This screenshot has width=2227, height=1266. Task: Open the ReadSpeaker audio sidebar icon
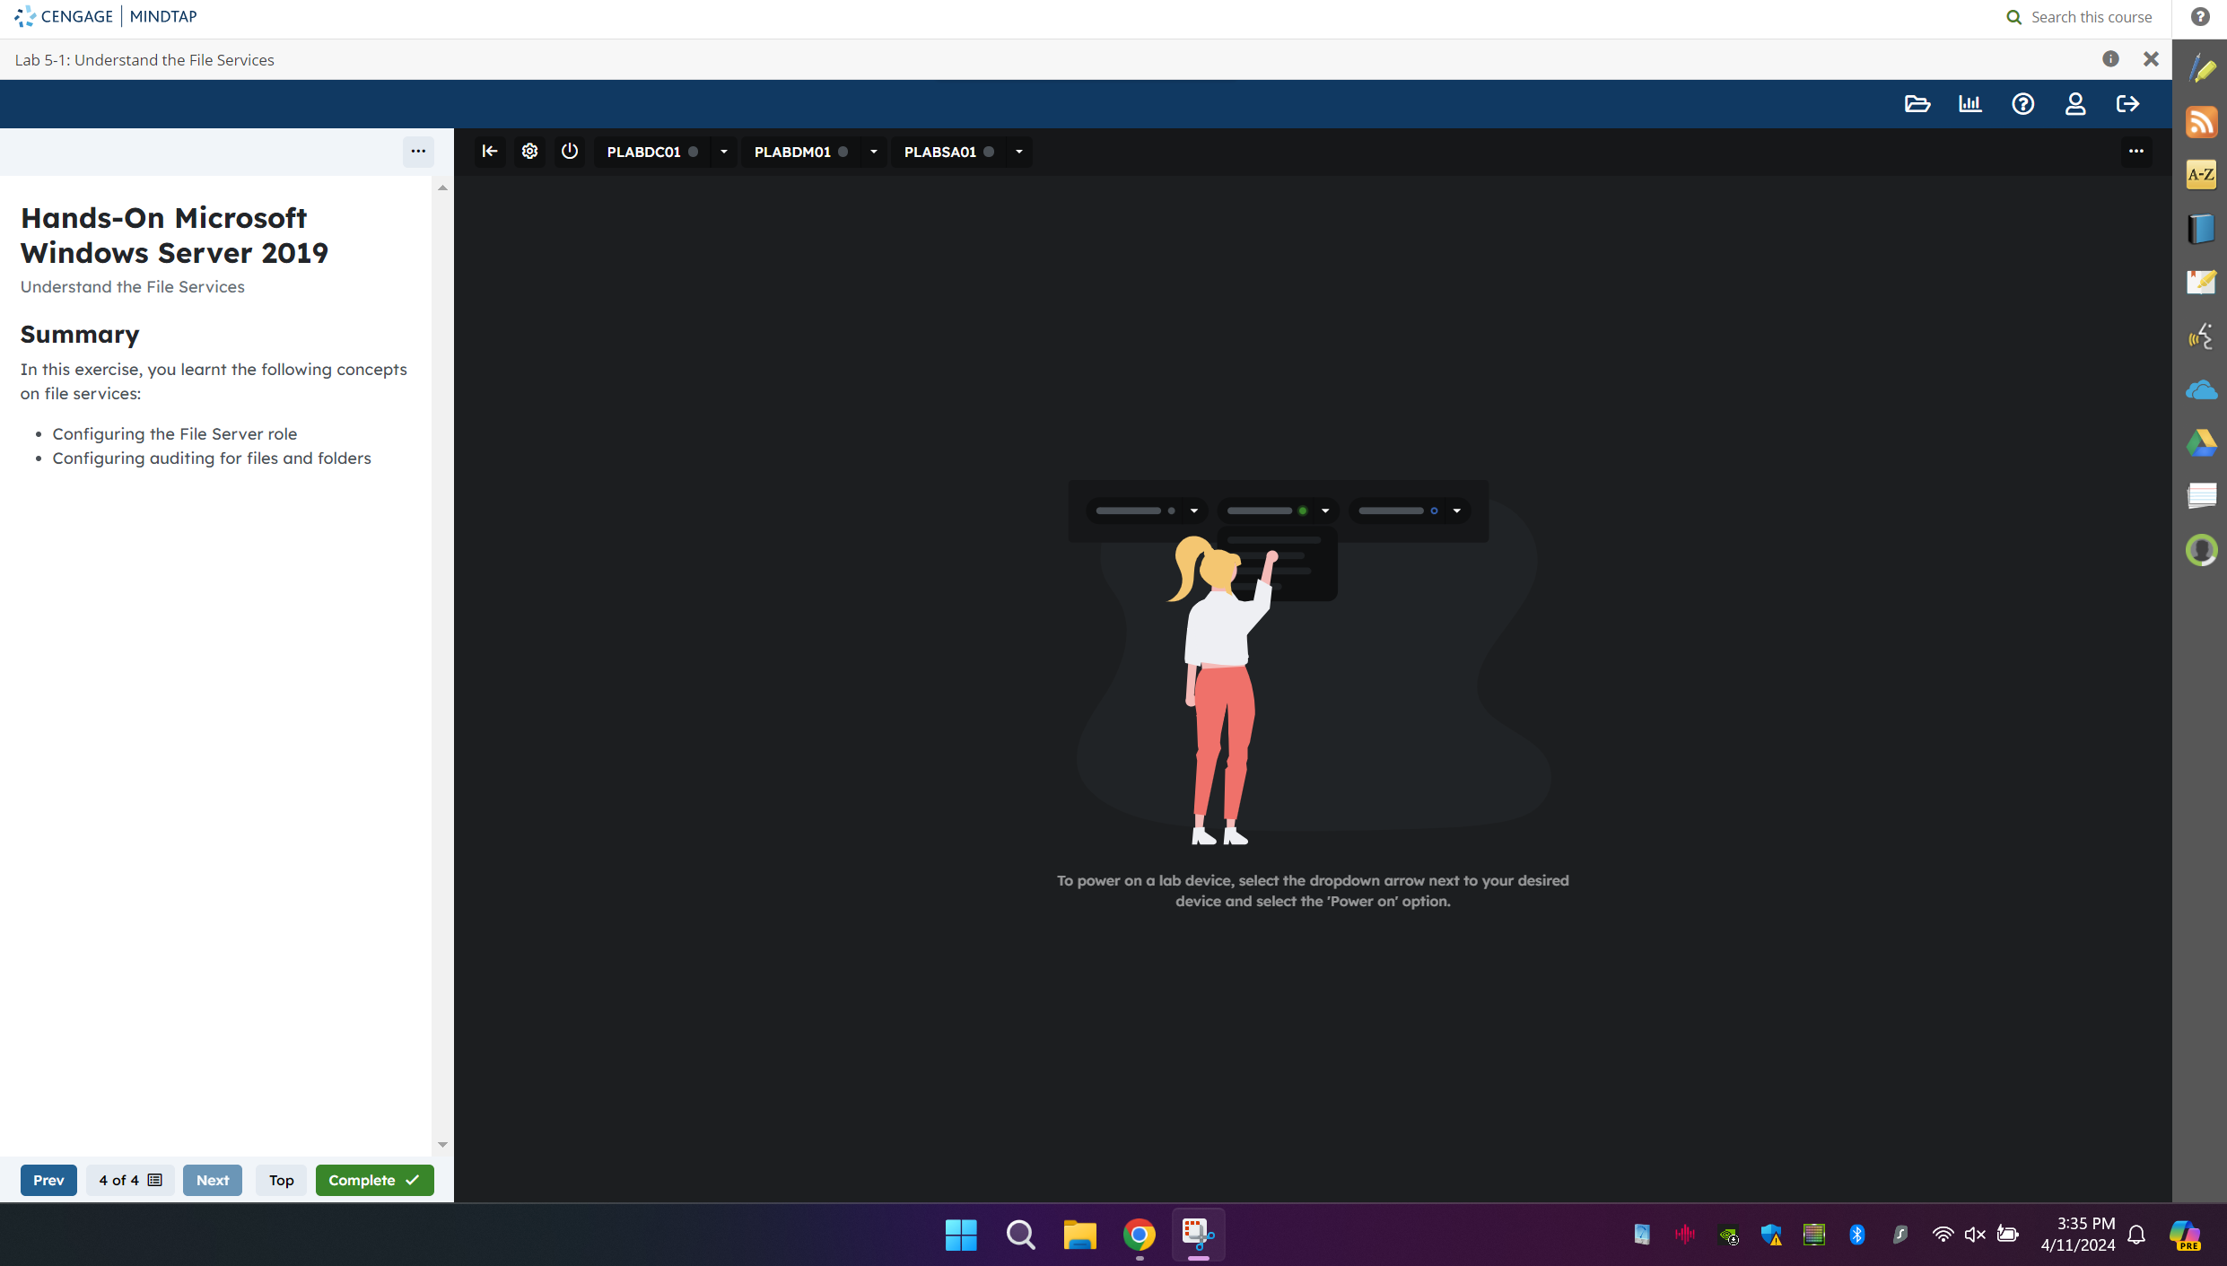(2201, 336)
